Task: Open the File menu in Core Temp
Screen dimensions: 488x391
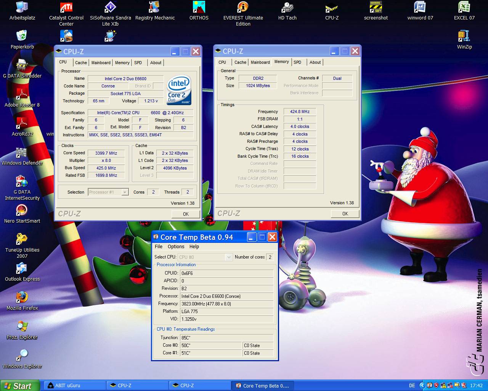Action: click(x=159, y=247)
